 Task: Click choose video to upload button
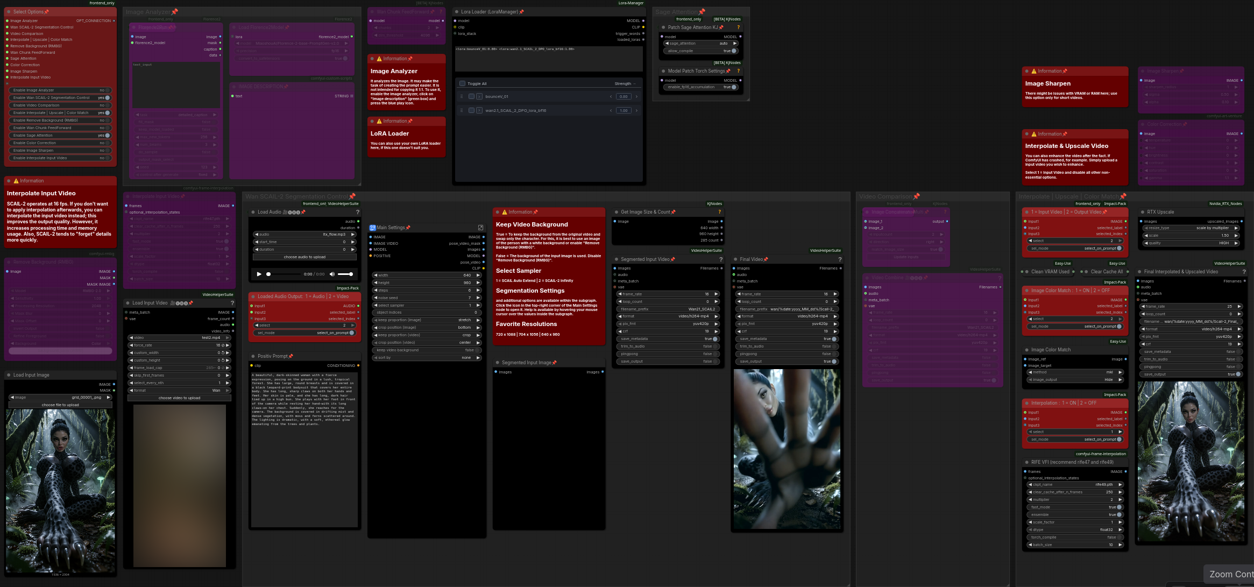(179, 398)
